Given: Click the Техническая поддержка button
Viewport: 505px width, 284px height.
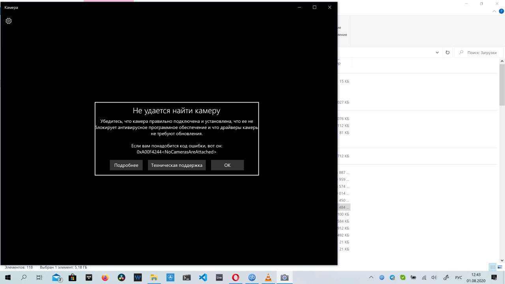Looking at the screenshot, I should (x=177, y=165).
